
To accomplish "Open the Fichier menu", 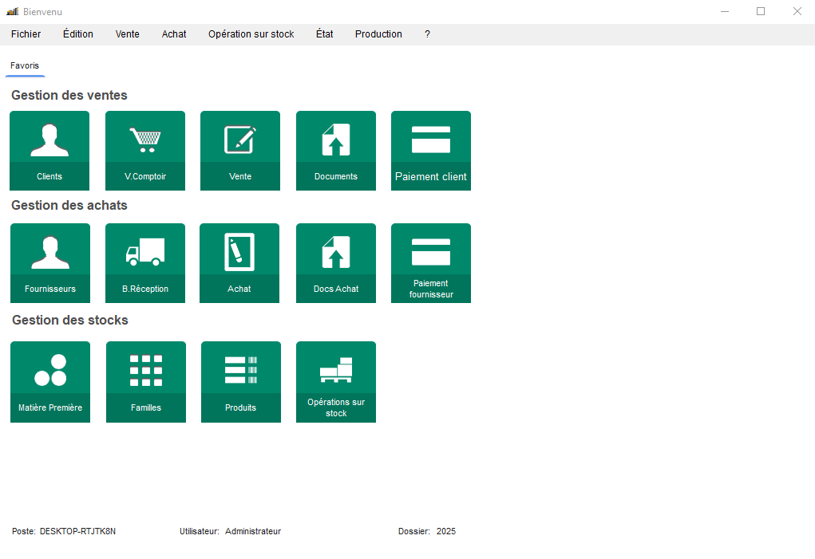I will tap(26, 34).
